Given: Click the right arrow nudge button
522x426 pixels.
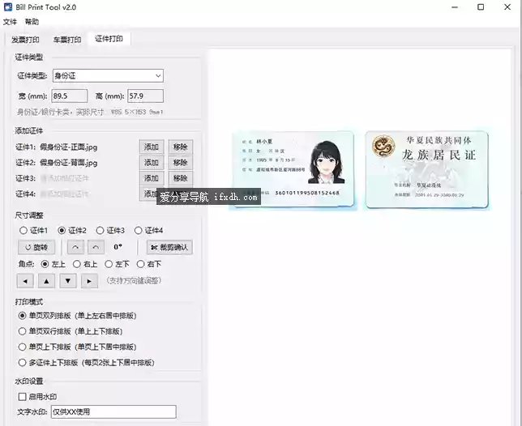Looking at the screenshot, I should [89, 281].
